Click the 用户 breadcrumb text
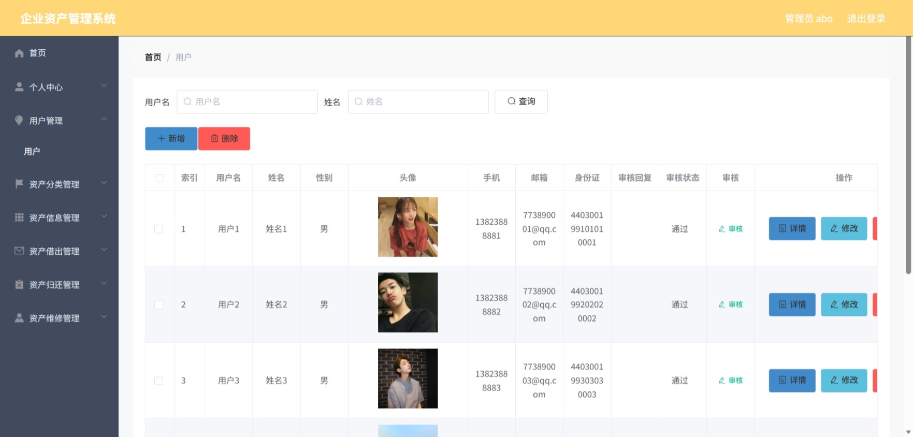Image resolution: width=913 pixels, height=437 pixels. [x=183, y=57]
